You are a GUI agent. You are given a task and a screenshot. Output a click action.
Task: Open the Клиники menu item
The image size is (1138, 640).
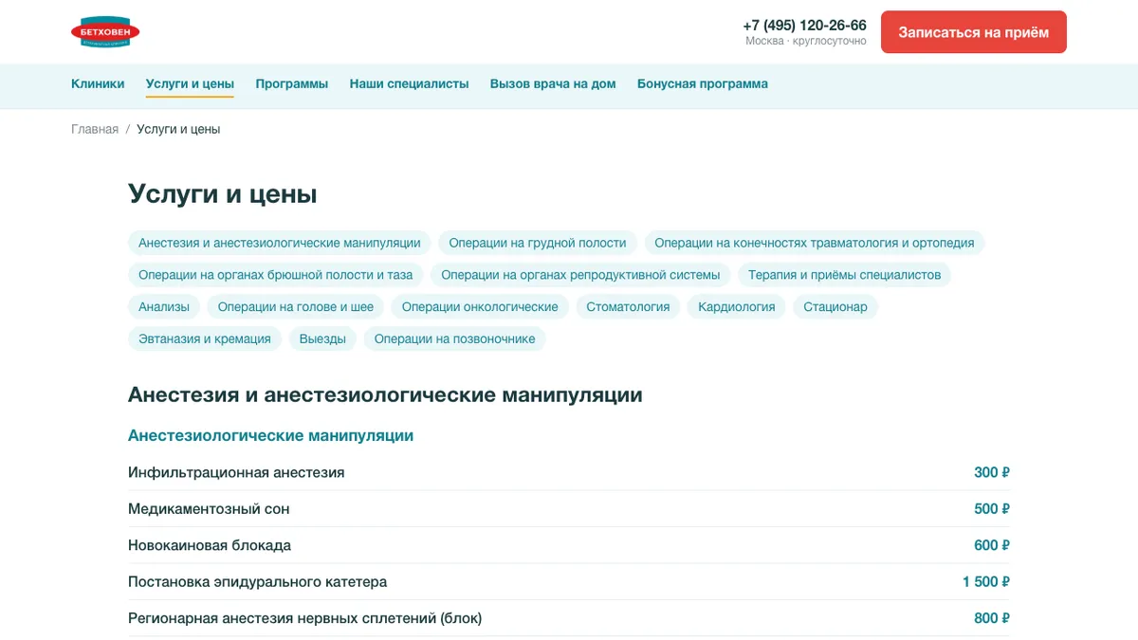[98, 83]
